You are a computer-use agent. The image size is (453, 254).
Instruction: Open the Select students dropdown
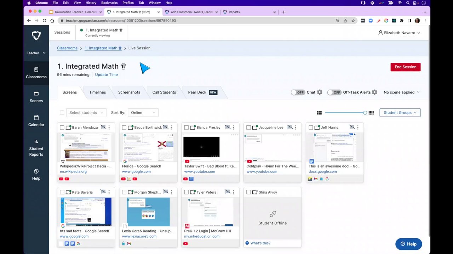click(x=86, y=113)
